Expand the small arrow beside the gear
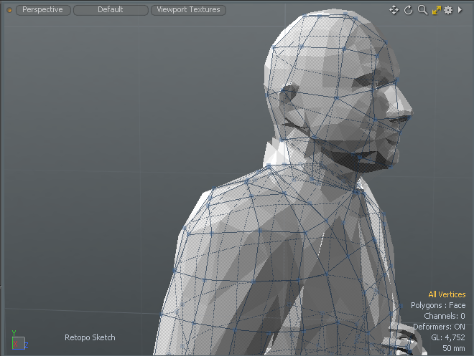Screen dimensions: 474x356 (460, 10)
